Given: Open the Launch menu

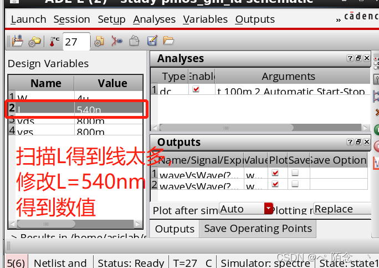Looking at the screenshot, I should (28, 19).
